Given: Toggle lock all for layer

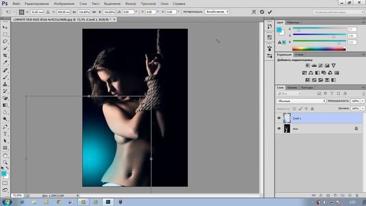Looking at the screenshot, I should click(312, 109).
